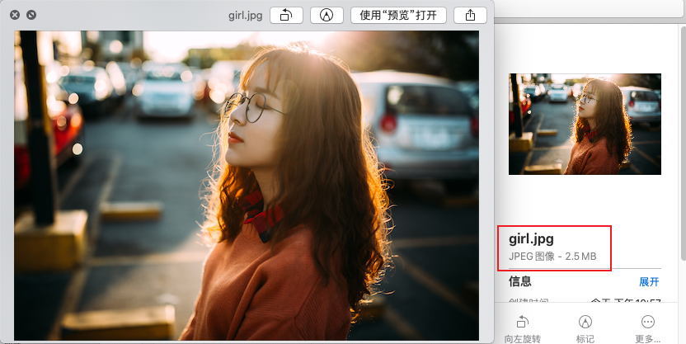The image size is (686, 344).
Task: Open the Markup tool in Quick Look toolbar
Action: click(x=327, y=16)
